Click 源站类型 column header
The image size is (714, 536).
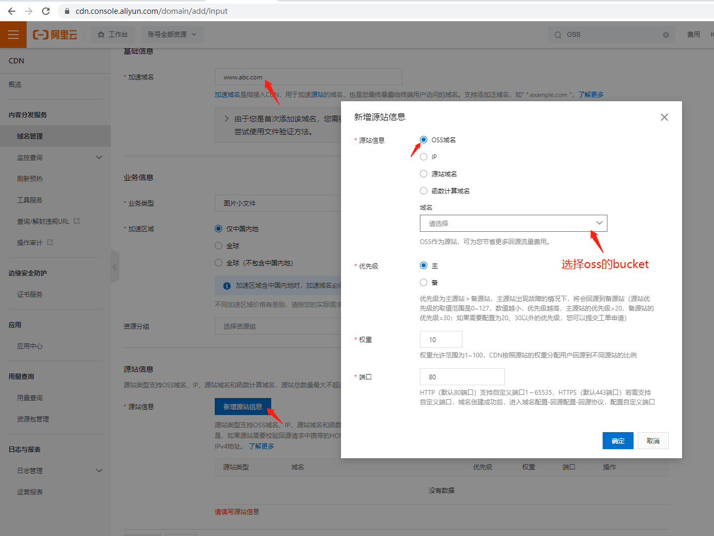(236, 467)
